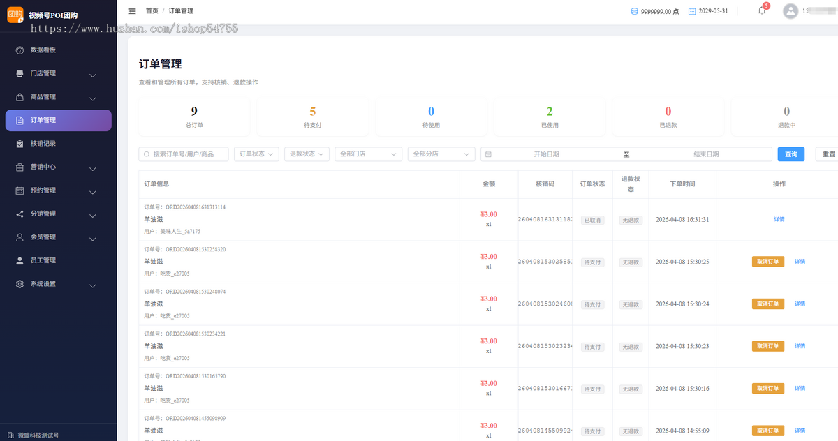Open the 全部分店 dropdown
Image resolution: width=838 pixels, height=441 pixels.
point(441,154)
